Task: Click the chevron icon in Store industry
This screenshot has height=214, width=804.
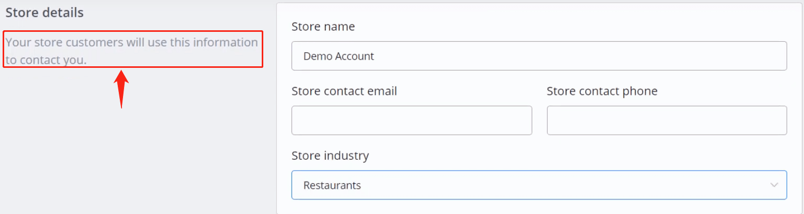Action: click(x=774, y=185)
